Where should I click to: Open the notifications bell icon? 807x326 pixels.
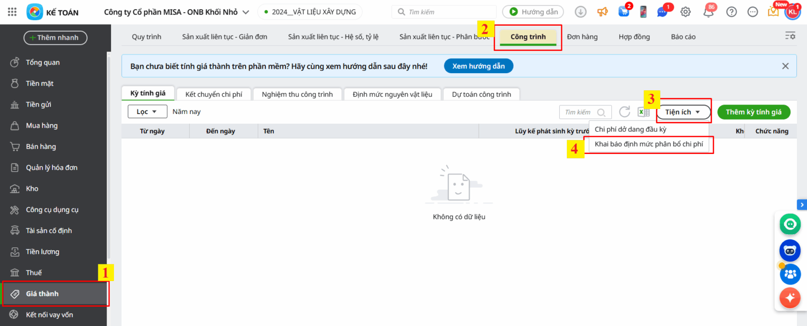click(708, 12)
